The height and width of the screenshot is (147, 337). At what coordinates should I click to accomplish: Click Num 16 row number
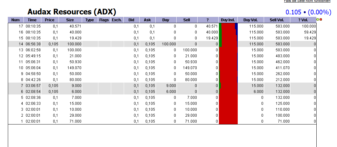point(21,32)
